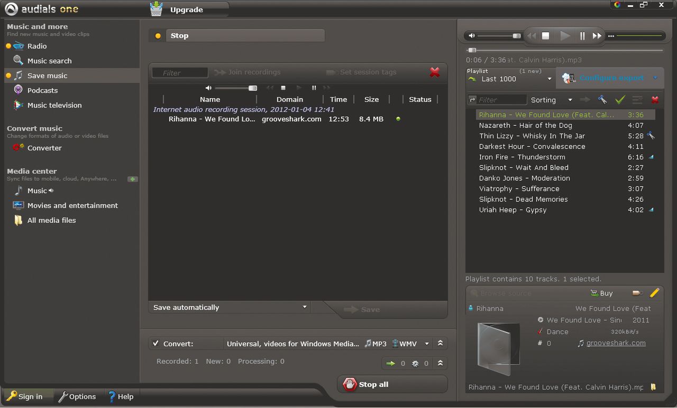Mute the main player with its speaker icon
The height and width of the screenshot is (408, 677).
[x=472, y=36]
